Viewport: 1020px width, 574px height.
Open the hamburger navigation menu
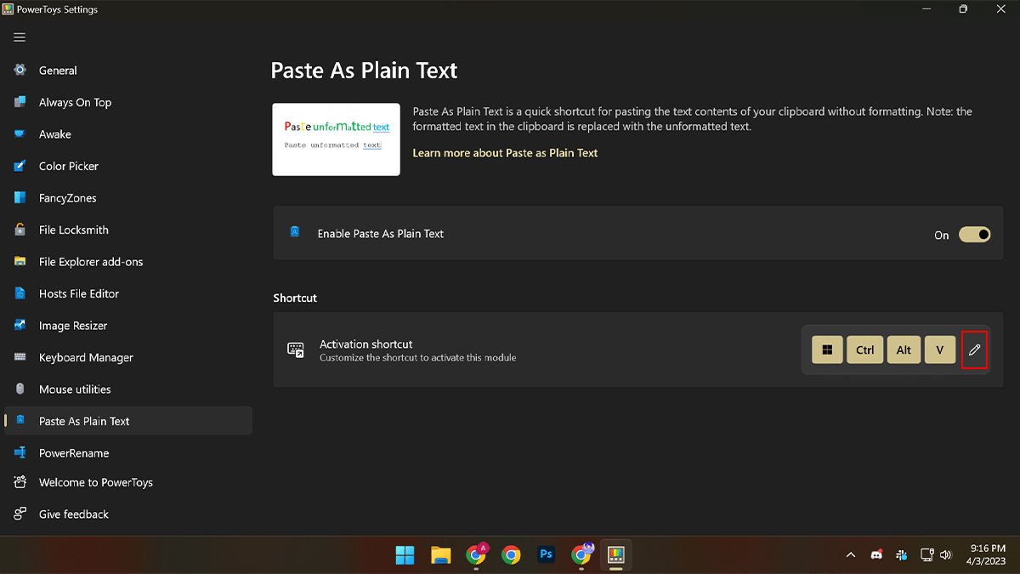[20, 37]
